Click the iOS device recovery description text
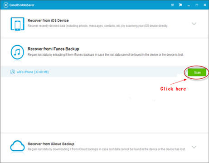The width and height of the screenshot is (209, 163). [x=97, y=26]
